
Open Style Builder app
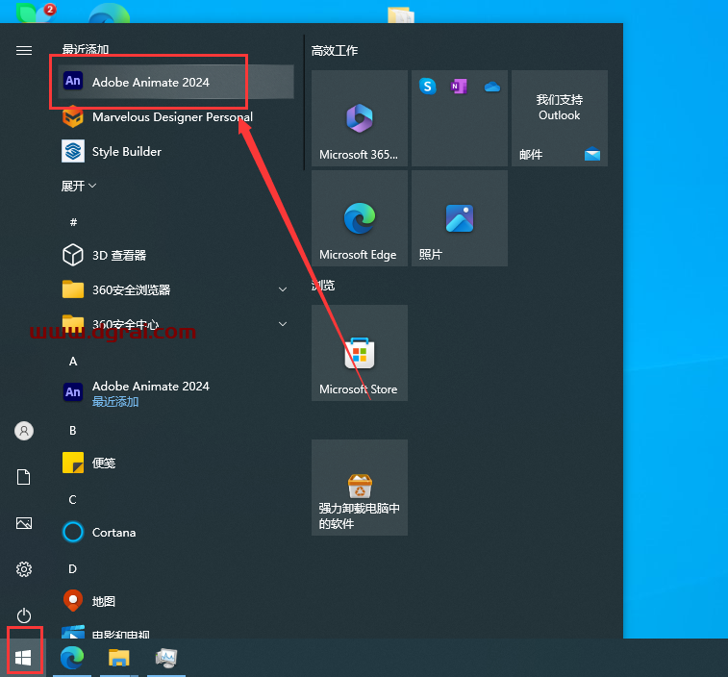tap(175, 151)
